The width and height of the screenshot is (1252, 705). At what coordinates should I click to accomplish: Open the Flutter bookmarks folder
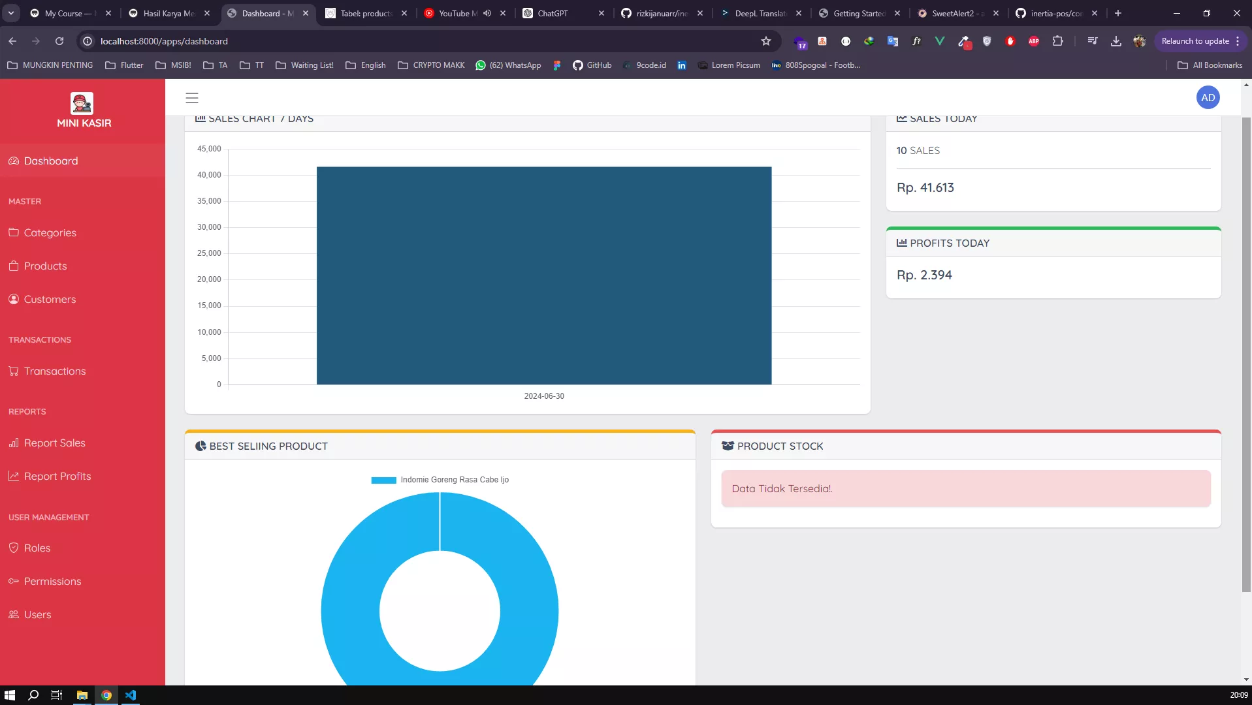click(124, 65)
